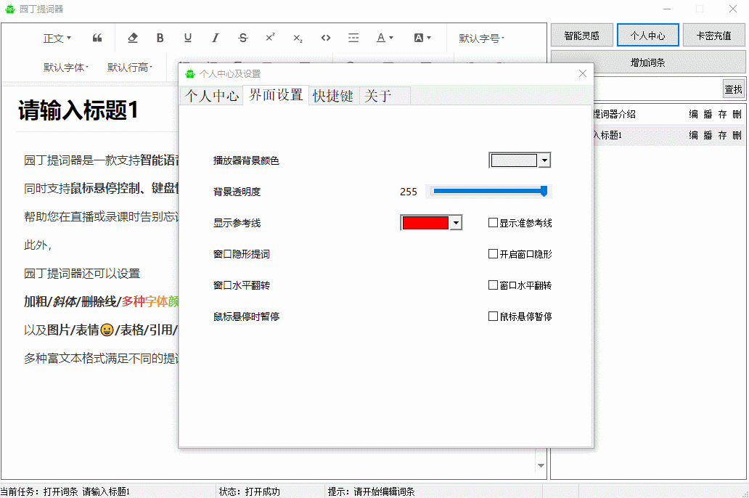The width and height of the screenshot is (749, 498).
Task: Toggle bold formatting in the editor toolbar
Action: click(160, 38)
